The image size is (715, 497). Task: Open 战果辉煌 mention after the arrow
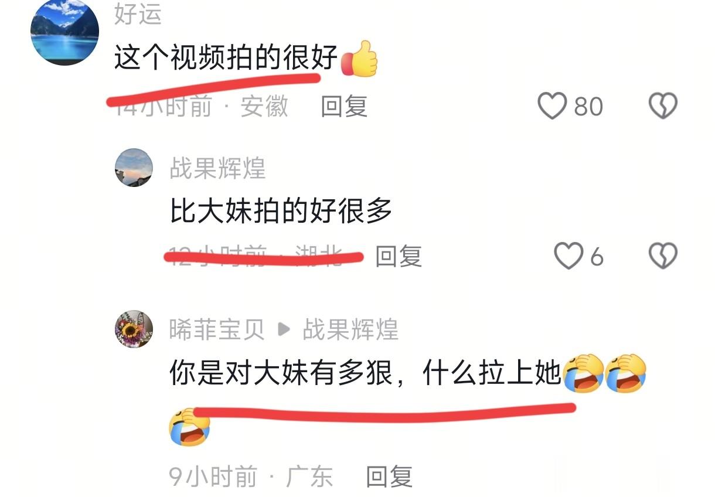click(x=350, y=330)
